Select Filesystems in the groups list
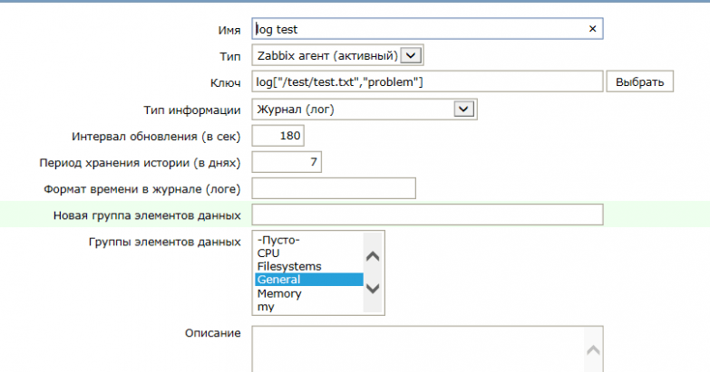710x372 pixels. click(x=289, y=267)
